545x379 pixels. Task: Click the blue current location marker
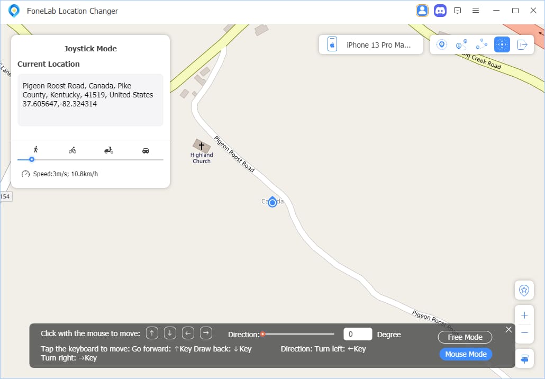(x=272, y=202)
